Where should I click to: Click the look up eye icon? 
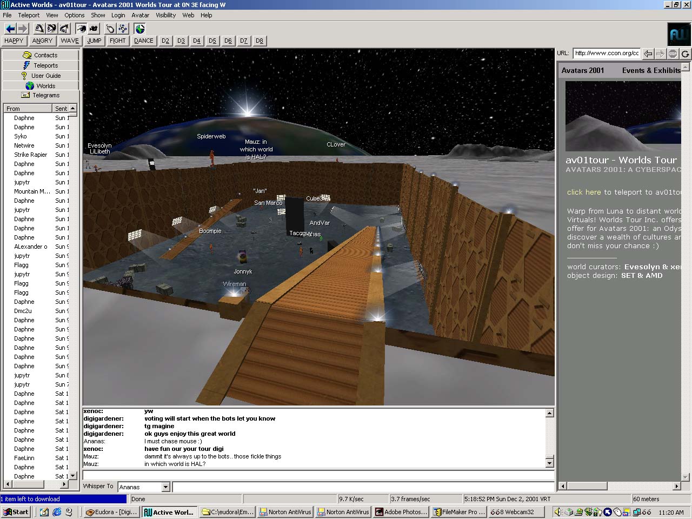39,29
